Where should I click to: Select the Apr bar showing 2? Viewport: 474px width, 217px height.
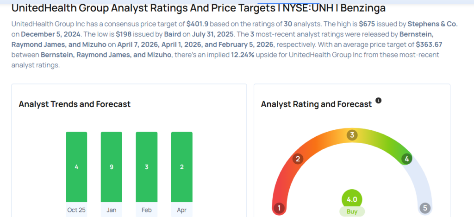(x=181, y=166)
